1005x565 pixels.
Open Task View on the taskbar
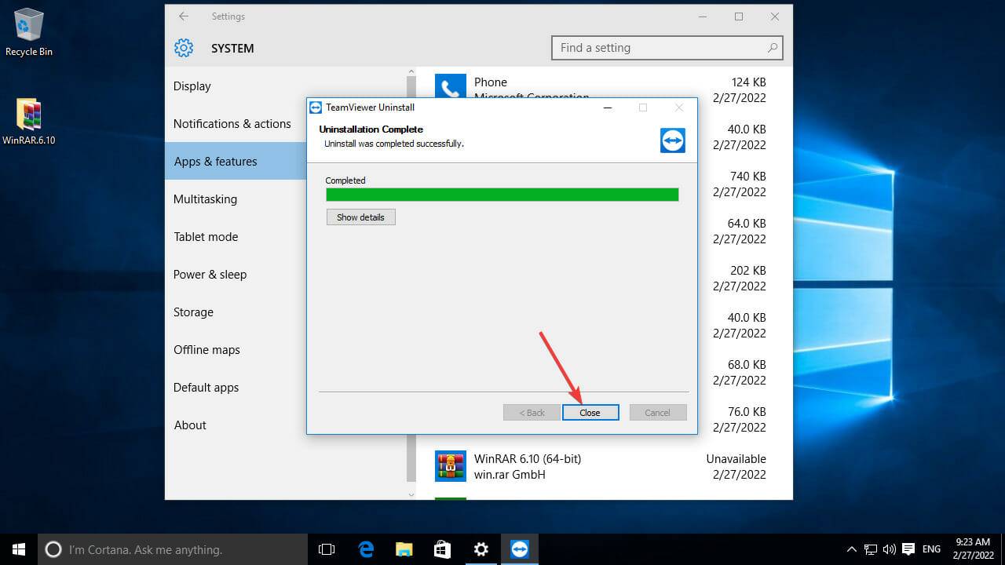pos(326,549)
